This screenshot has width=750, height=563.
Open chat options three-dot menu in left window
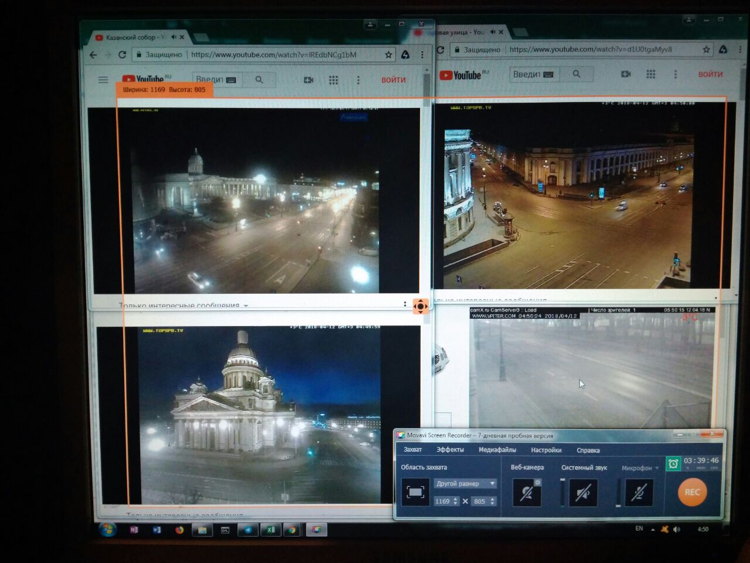pyautogui.click(x=405, y=304)
